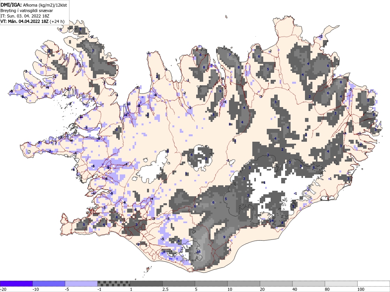Click the checkered -1 to 1 legend swatch

point(113,283)
